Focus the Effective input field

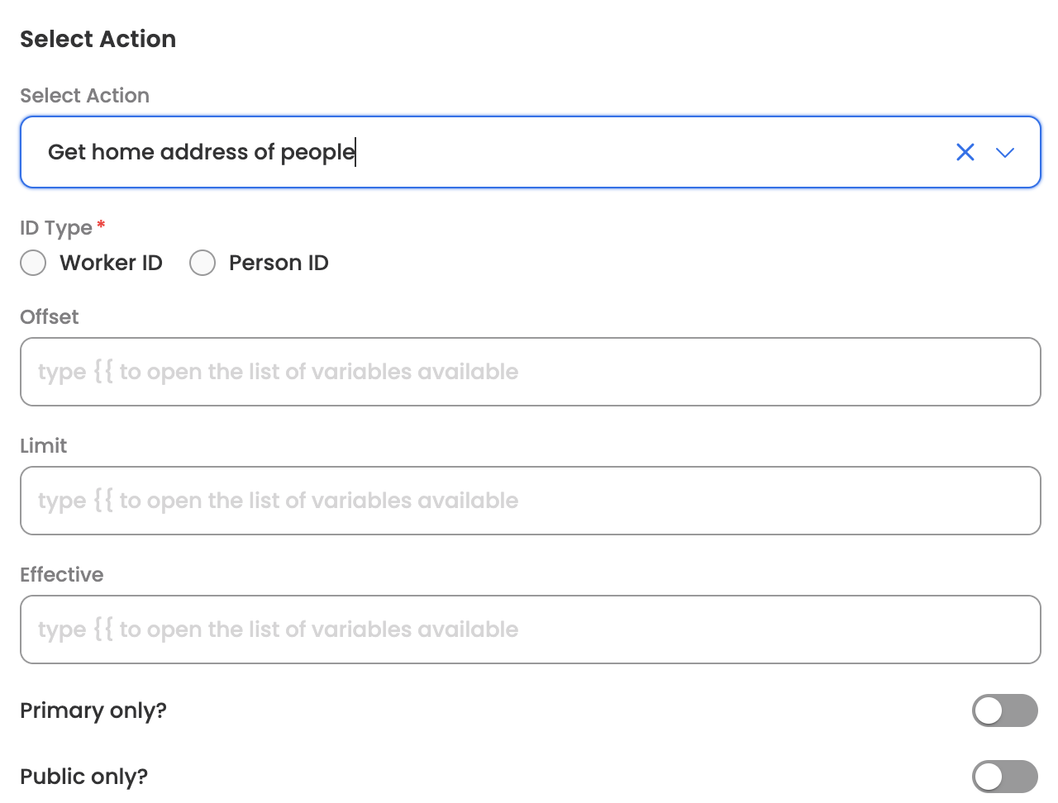click(530, 630)
